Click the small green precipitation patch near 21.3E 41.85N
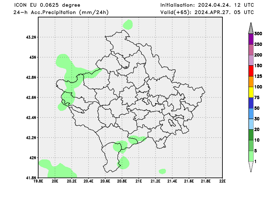 click(162, 171)
